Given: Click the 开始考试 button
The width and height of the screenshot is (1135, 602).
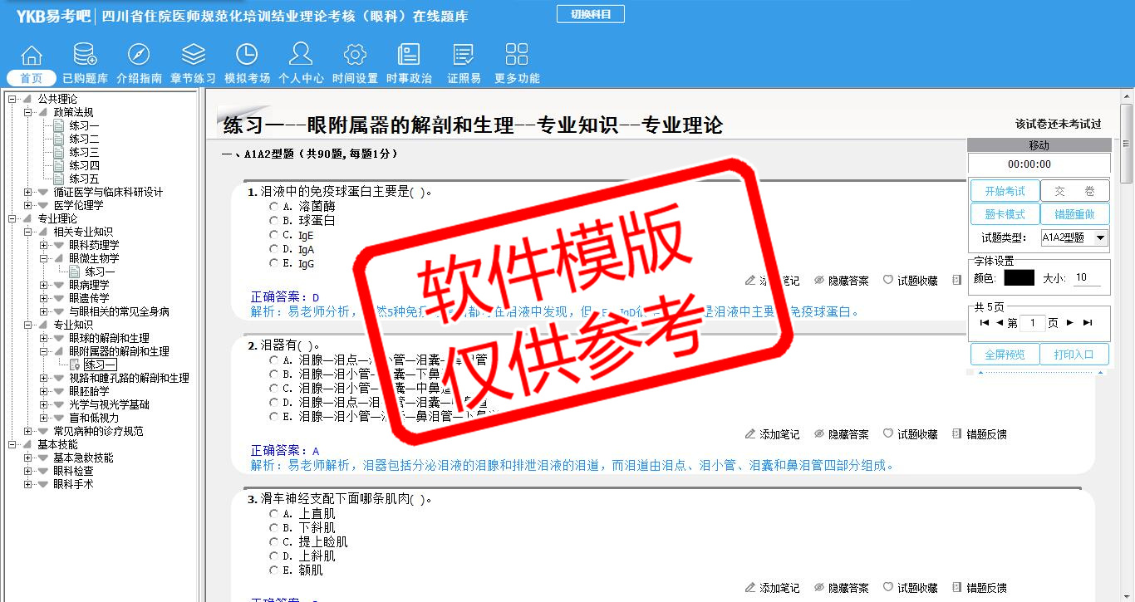Looking at the screenshot, I should point(1005,192).
